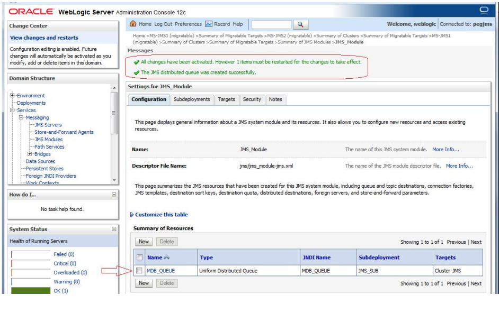Click the Warning (0) status link

[67, 281]
